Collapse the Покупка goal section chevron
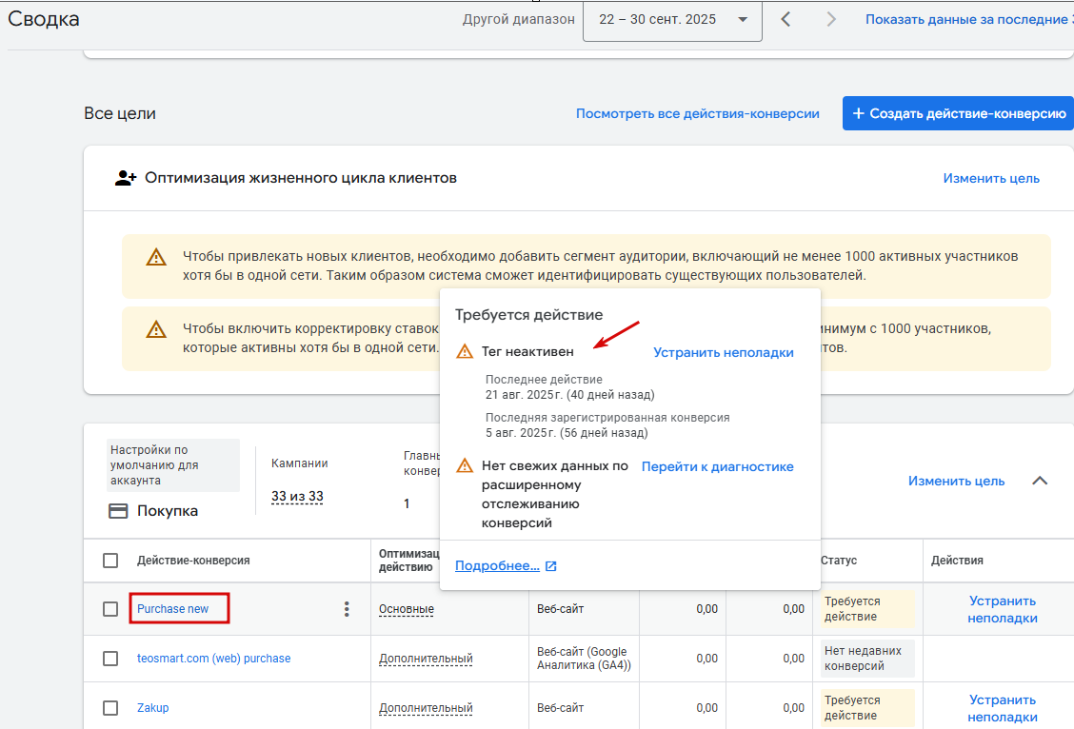Viewport: 1074px width, 729px height. coord(1040,481)
